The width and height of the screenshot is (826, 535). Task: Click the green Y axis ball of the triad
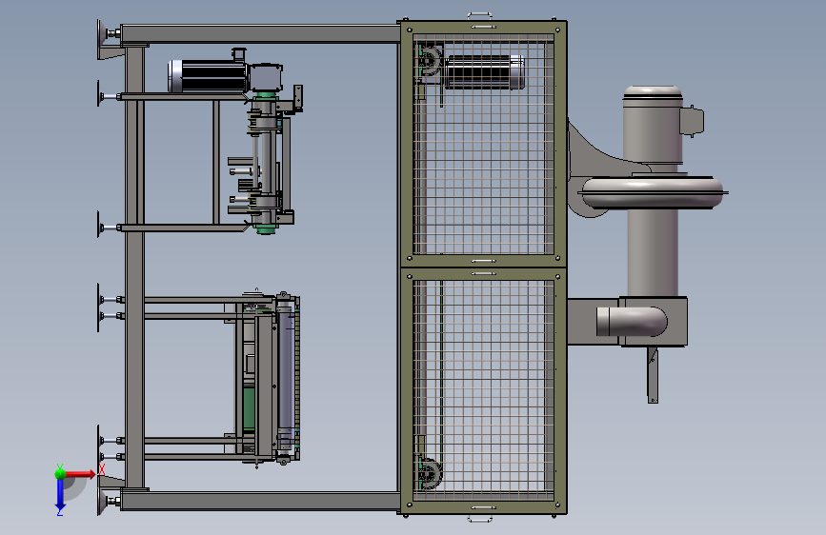coord(60,474)
